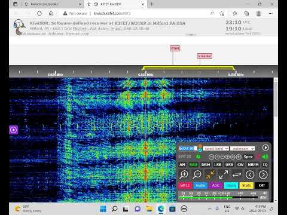Click the browser address bar URL

(x=112, y=13)
